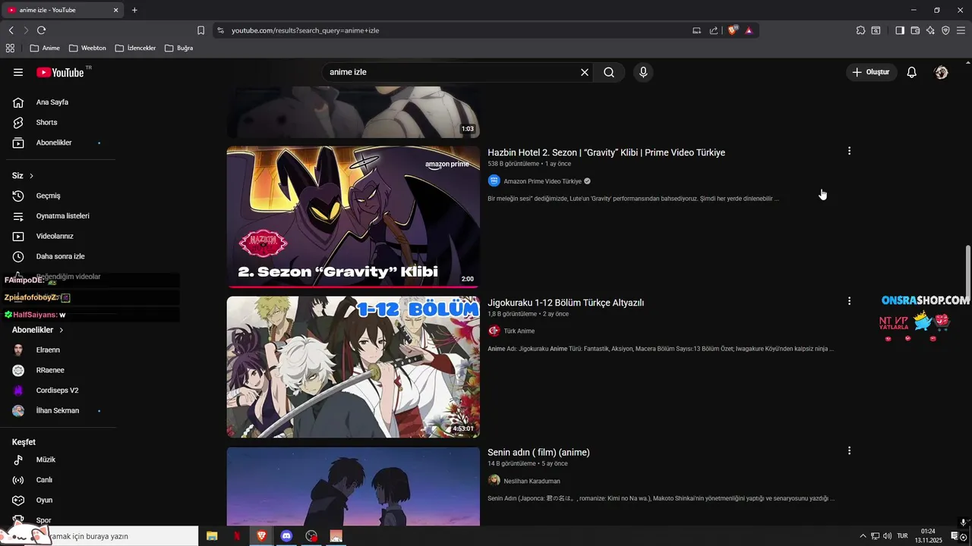
Task: Open more options for Senin adın video
Action: [849, 450]
